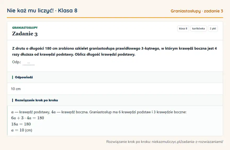Screen dimensions: 230x150
Task: Click the 'Nie każ mu liczyć! · Klasa 8' heading
Action: point(42,11)
